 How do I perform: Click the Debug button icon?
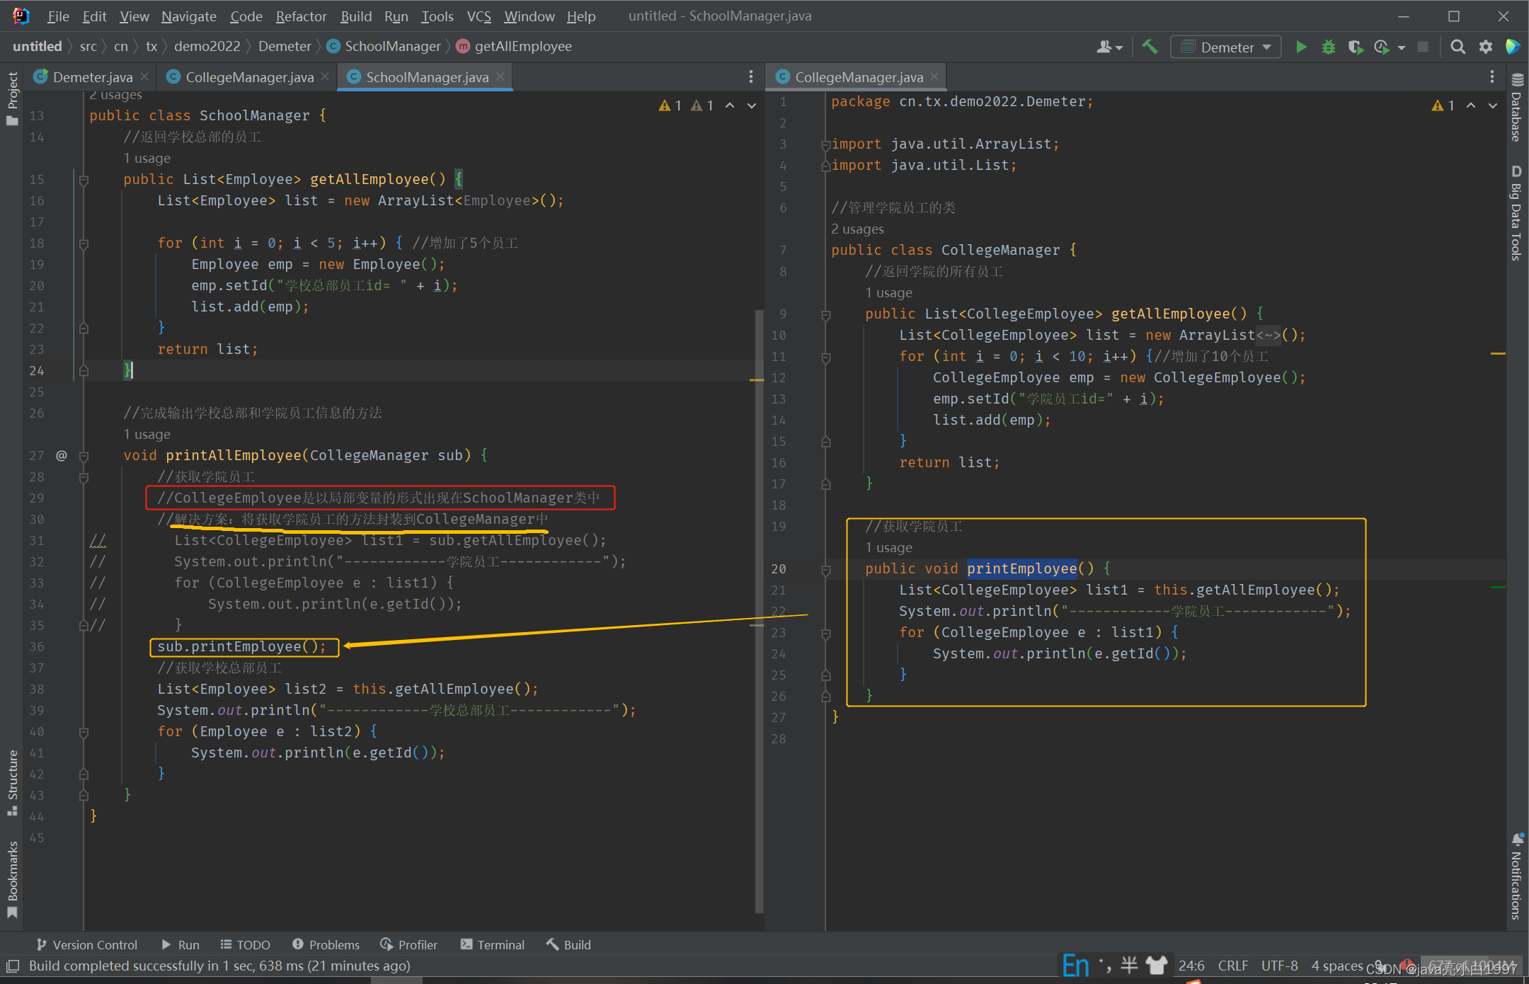[1327, 46]
